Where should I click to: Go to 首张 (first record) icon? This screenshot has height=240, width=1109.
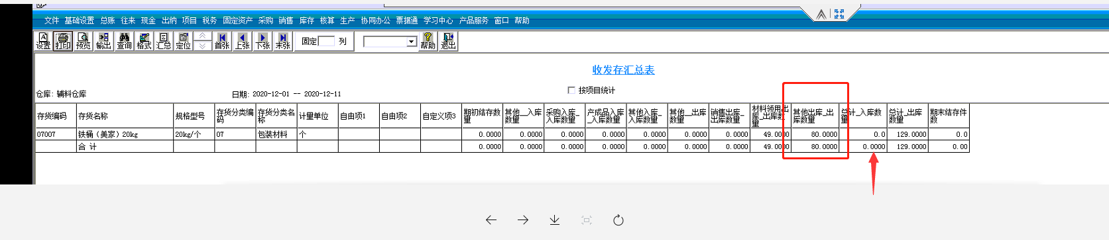222,41
